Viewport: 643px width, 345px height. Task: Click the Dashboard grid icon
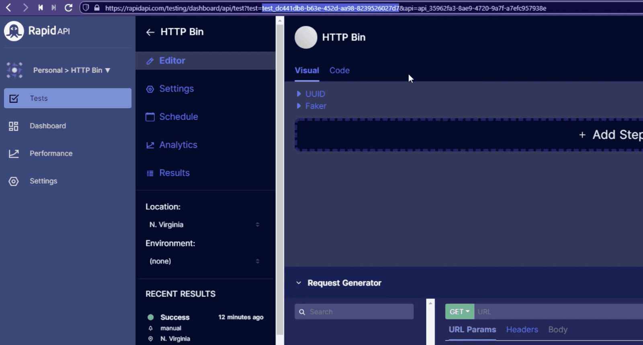click(14, 126)
